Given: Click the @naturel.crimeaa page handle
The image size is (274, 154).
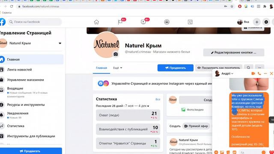Looking at the screenshot, I should point(138,52).
